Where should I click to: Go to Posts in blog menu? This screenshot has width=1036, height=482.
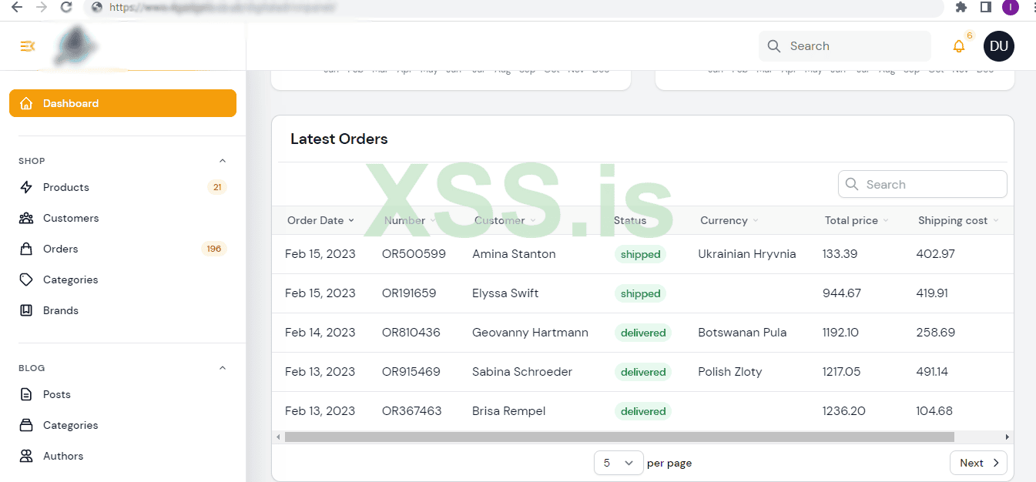point(57,394)
